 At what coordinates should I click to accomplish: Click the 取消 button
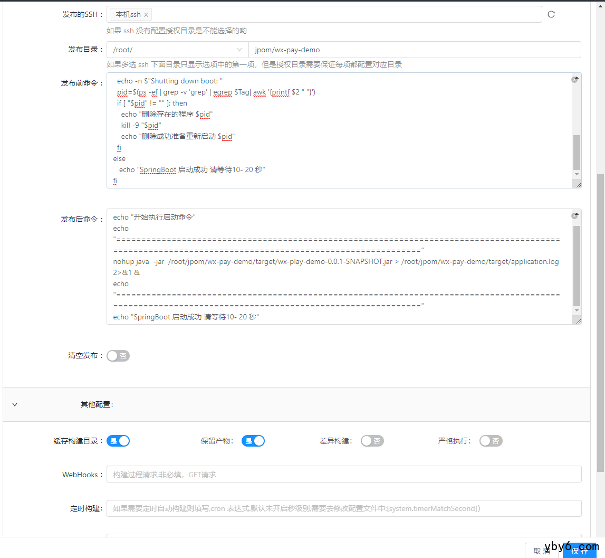(x=541, y=551)
